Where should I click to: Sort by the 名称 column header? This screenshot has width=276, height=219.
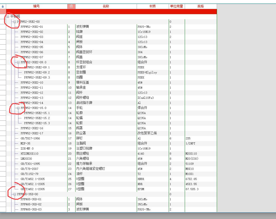pyautogui.click(x=106, y=6)
